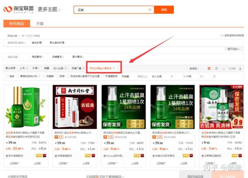Select the 天猫 tab
The width and height of the screenshot is (248, 178).
click(40, 24)
